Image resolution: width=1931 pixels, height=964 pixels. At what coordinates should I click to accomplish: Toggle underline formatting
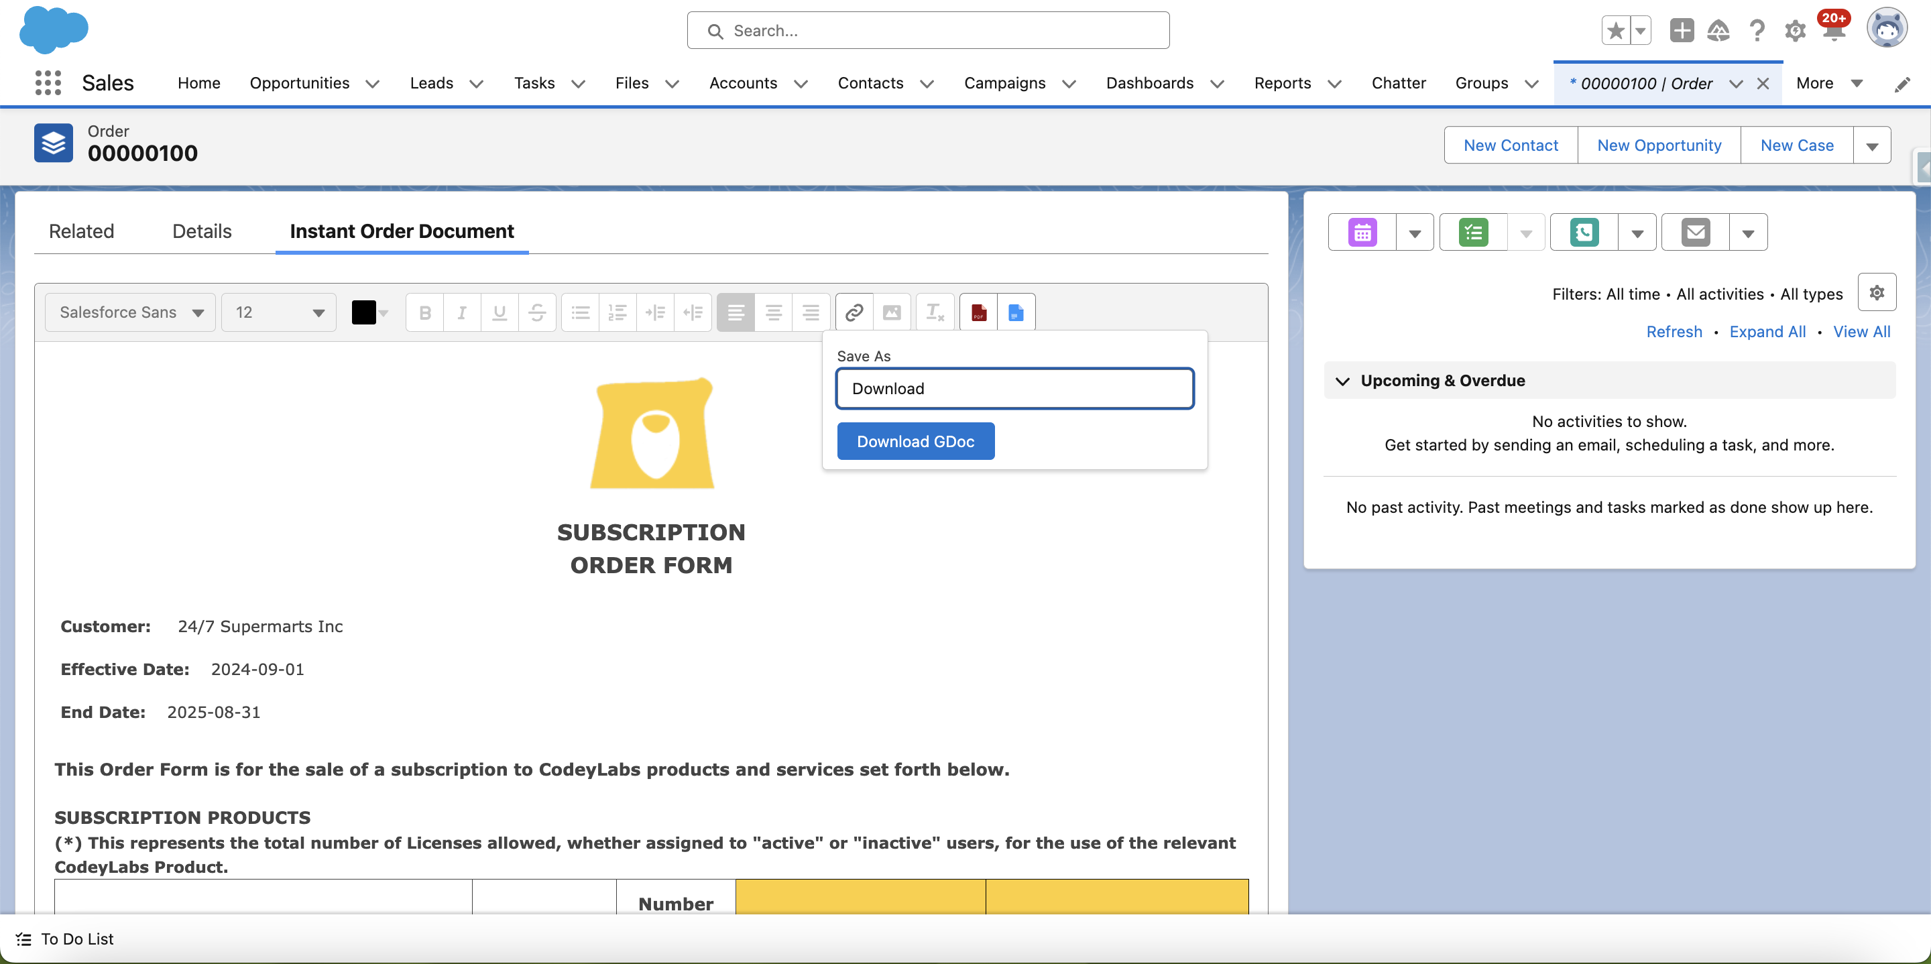click(500, 312)
